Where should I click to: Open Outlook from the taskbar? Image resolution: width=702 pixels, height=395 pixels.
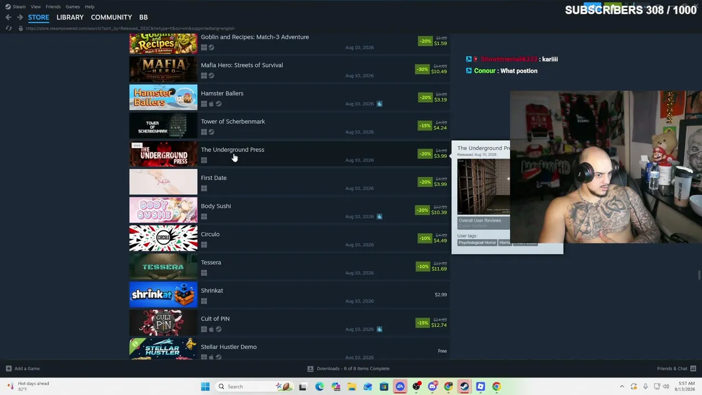pos(368,387)
